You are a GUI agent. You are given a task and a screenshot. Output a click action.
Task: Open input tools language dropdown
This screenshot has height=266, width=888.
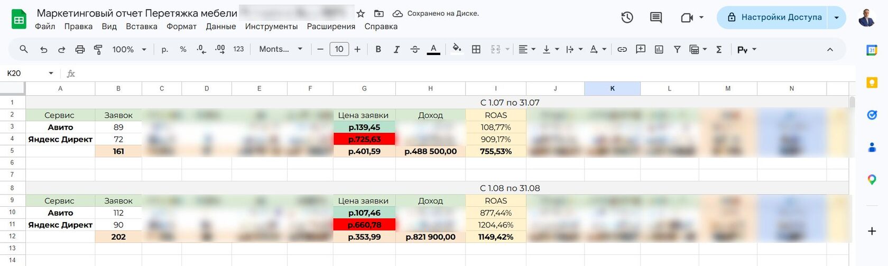click(747, 49)
